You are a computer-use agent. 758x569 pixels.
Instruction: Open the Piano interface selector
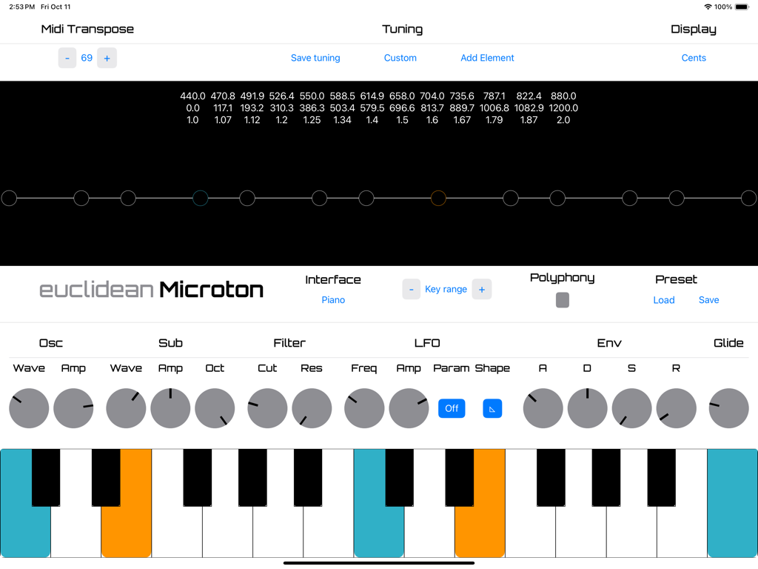pos(333,300)
